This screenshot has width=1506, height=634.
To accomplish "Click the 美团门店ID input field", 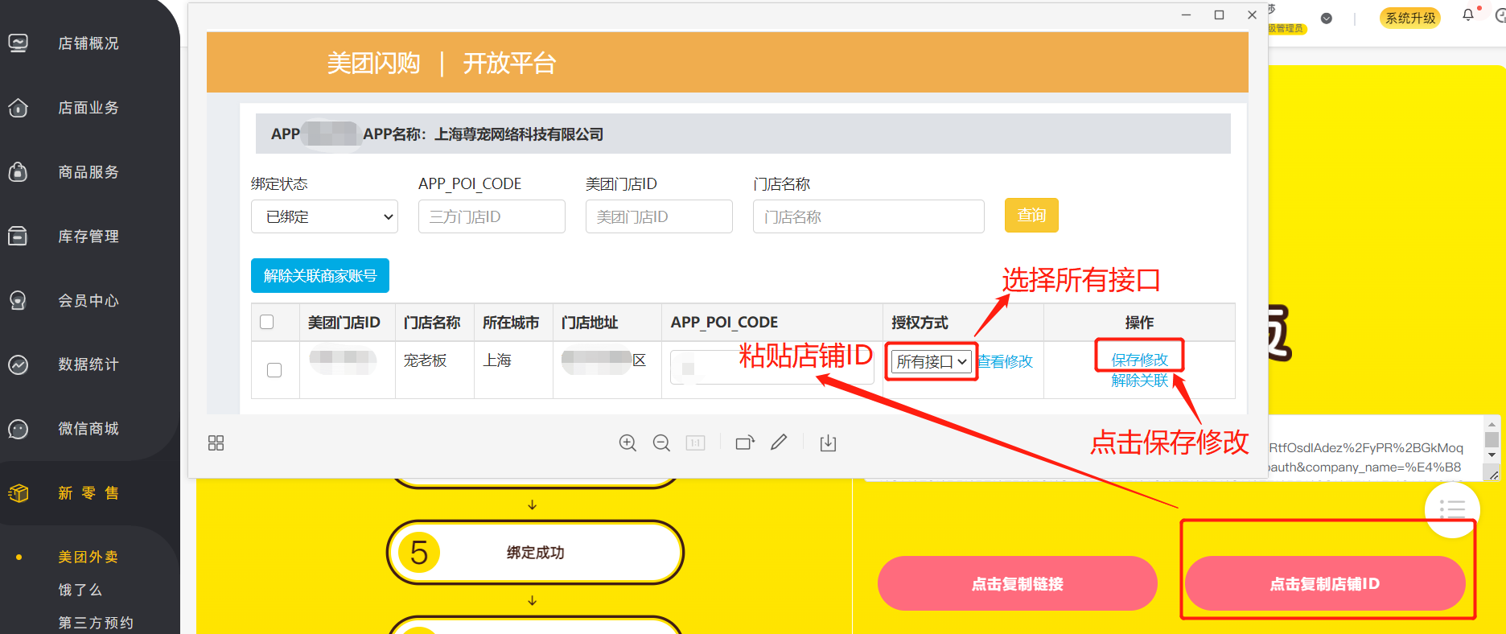I will pyautogui.click(x=659, y=216).
